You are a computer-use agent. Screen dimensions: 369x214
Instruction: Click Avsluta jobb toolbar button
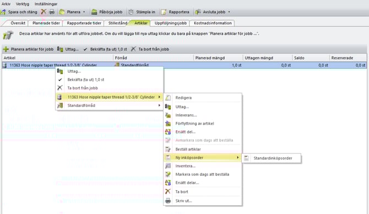(x=210, y=12)
